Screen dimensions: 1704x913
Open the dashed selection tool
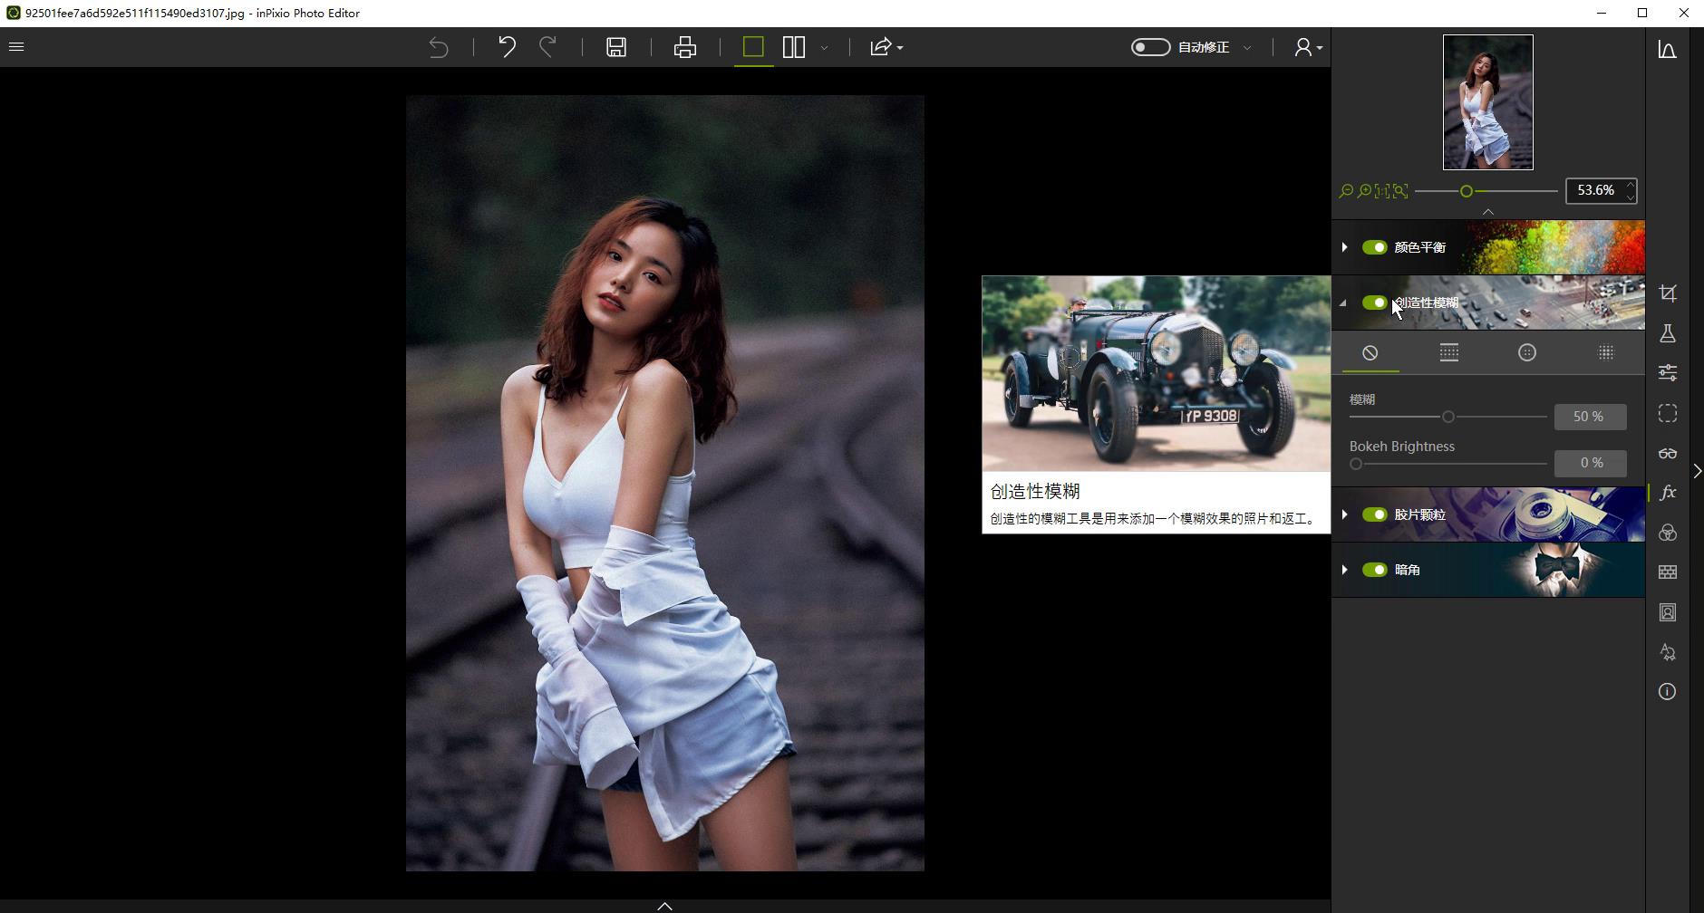click(x=1668, y=413)
